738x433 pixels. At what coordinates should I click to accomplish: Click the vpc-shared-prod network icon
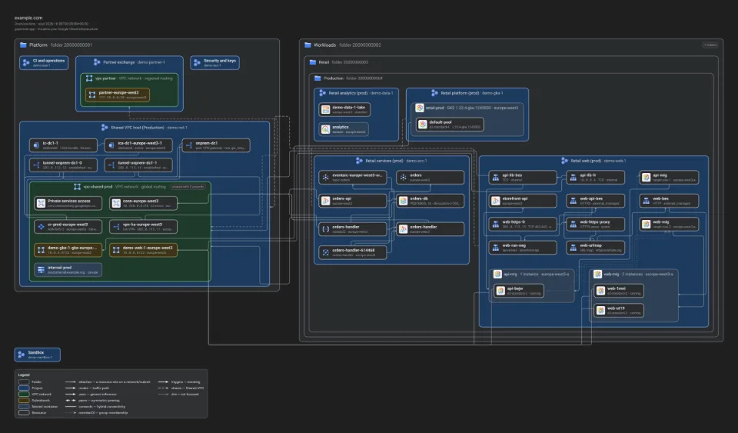pos(77,187)
